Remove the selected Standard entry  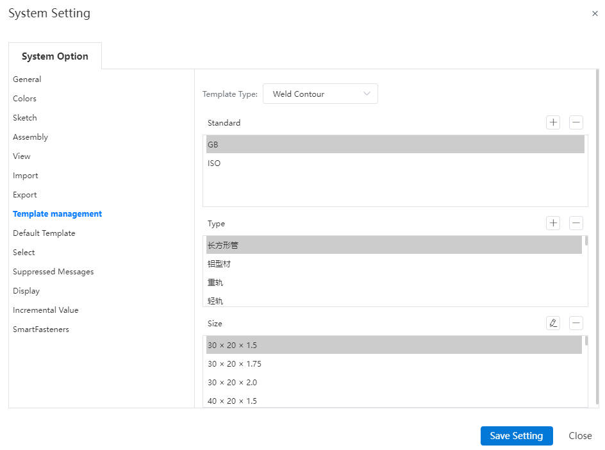(576, 122)
